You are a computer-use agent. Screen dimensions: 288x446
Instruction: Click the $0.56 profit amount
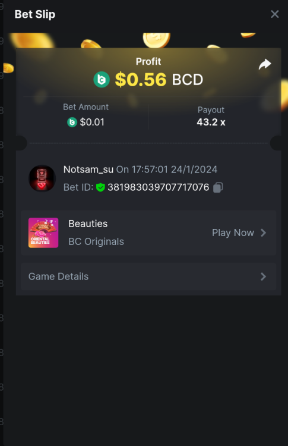[x=141, y=79]
